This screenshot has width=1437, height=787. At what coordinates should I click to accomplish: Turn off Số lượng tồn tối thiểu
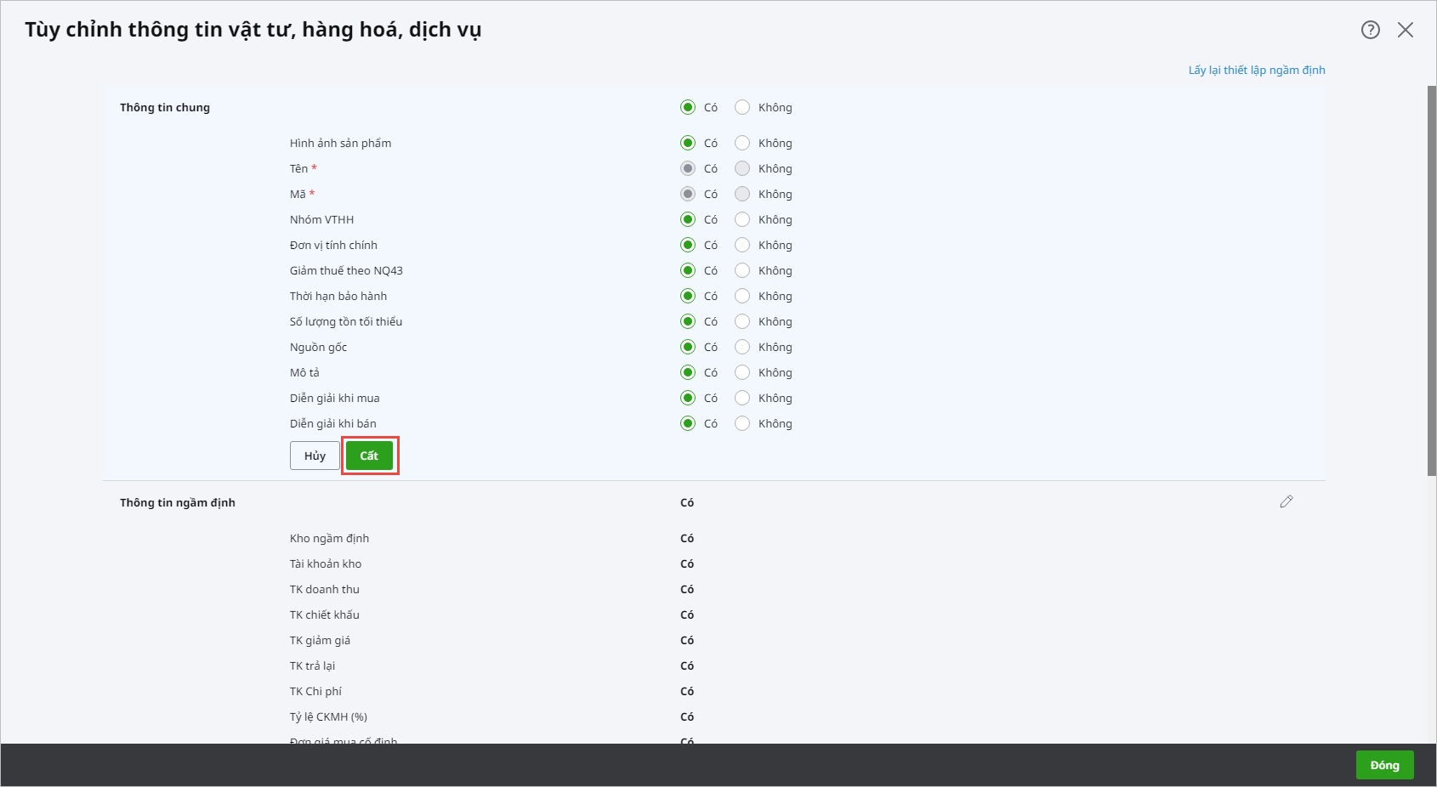click(742, 321)
